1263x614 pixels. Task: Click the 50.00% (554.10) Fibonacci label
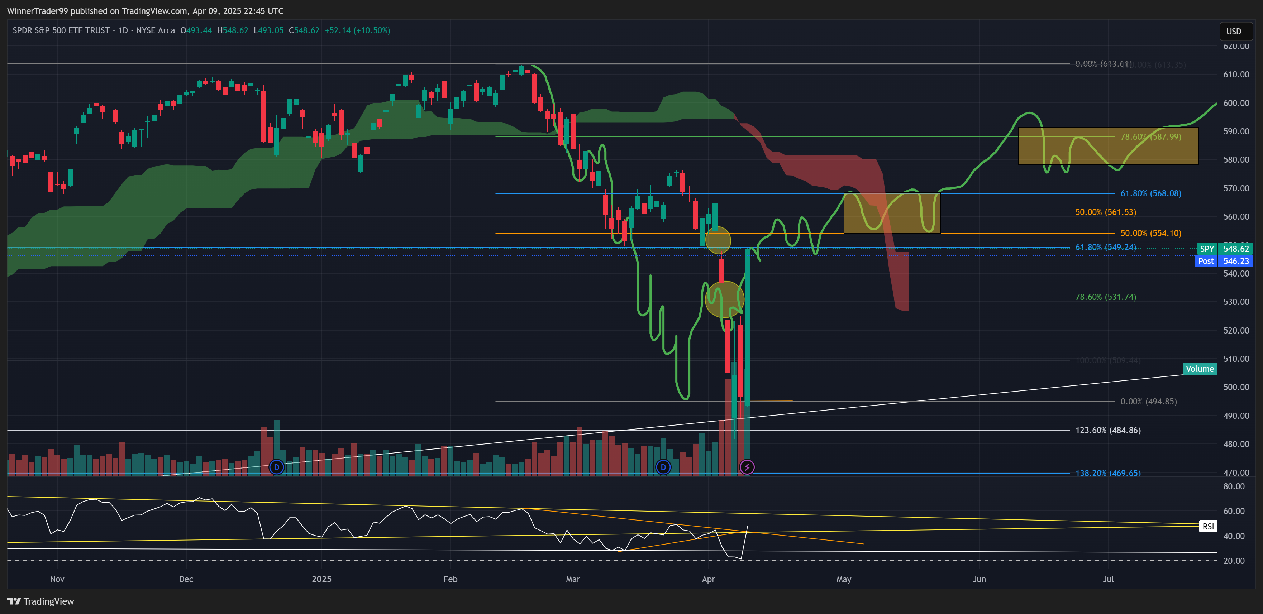tap(1151, 233)
